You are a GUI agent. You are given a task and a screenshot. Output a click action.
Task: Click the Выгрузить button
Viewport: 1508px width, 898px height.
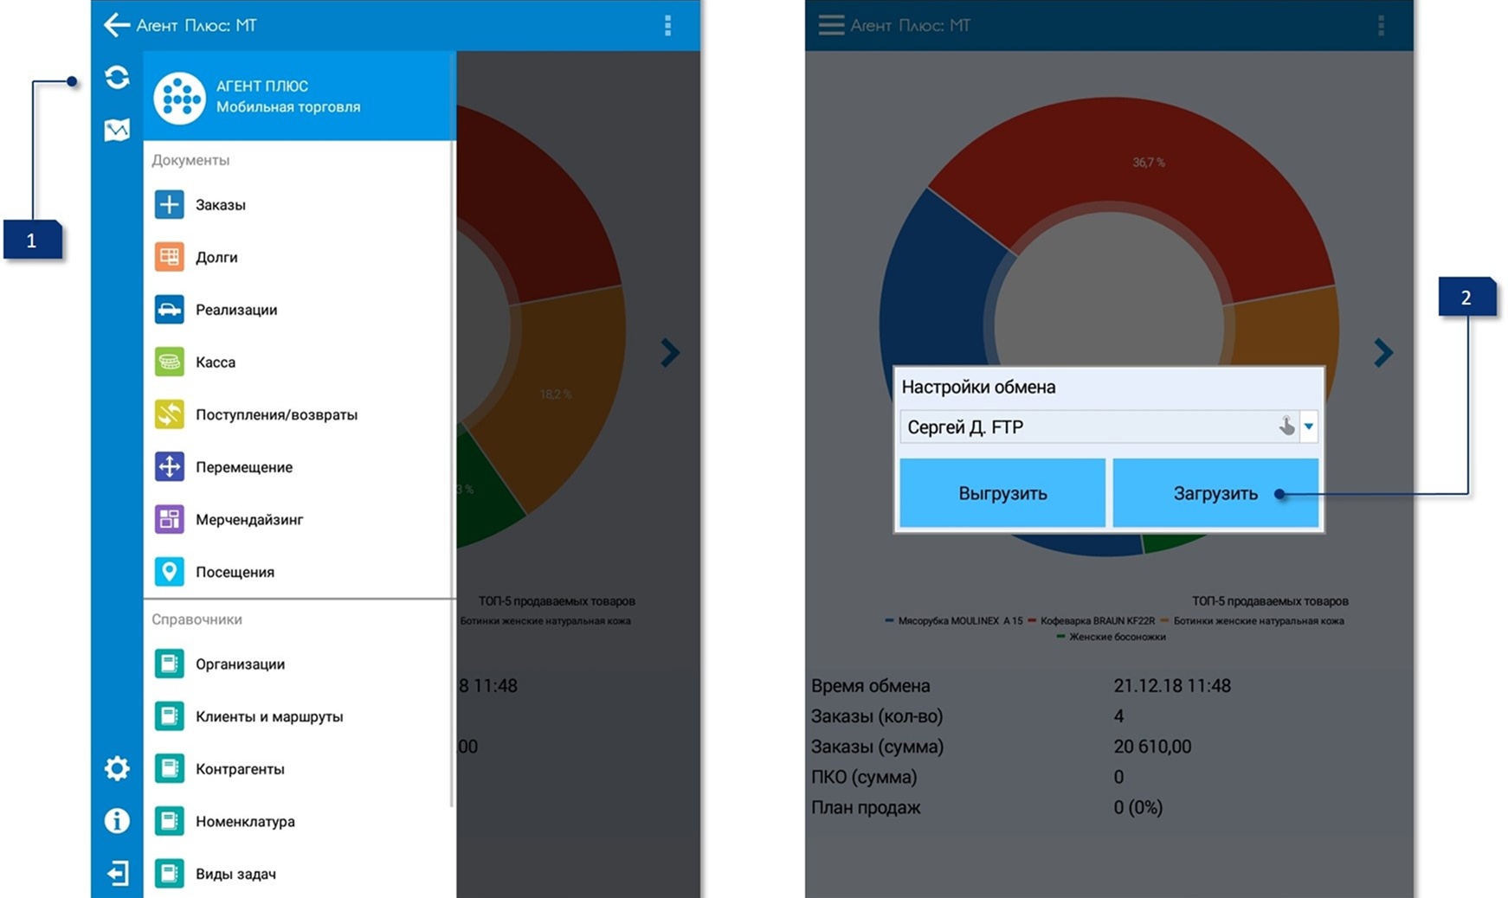(x=1002, y=493)
